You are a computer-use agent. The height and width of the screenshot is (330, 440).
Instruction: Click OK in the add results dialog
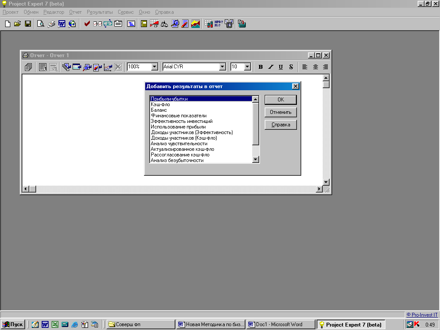pyautogui.click(x=281, y=100)
